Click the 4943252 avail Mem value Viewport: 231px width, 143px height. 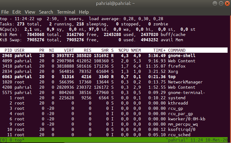(x=149, y=40)
